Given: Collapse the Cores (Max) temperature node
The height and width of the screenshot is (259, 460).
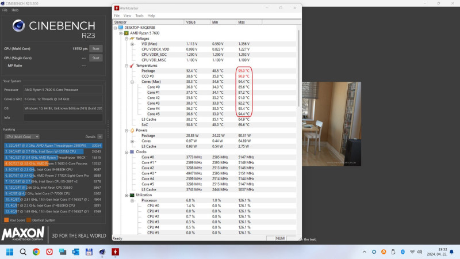Looking at the screenshot, I should pos(132,82).
